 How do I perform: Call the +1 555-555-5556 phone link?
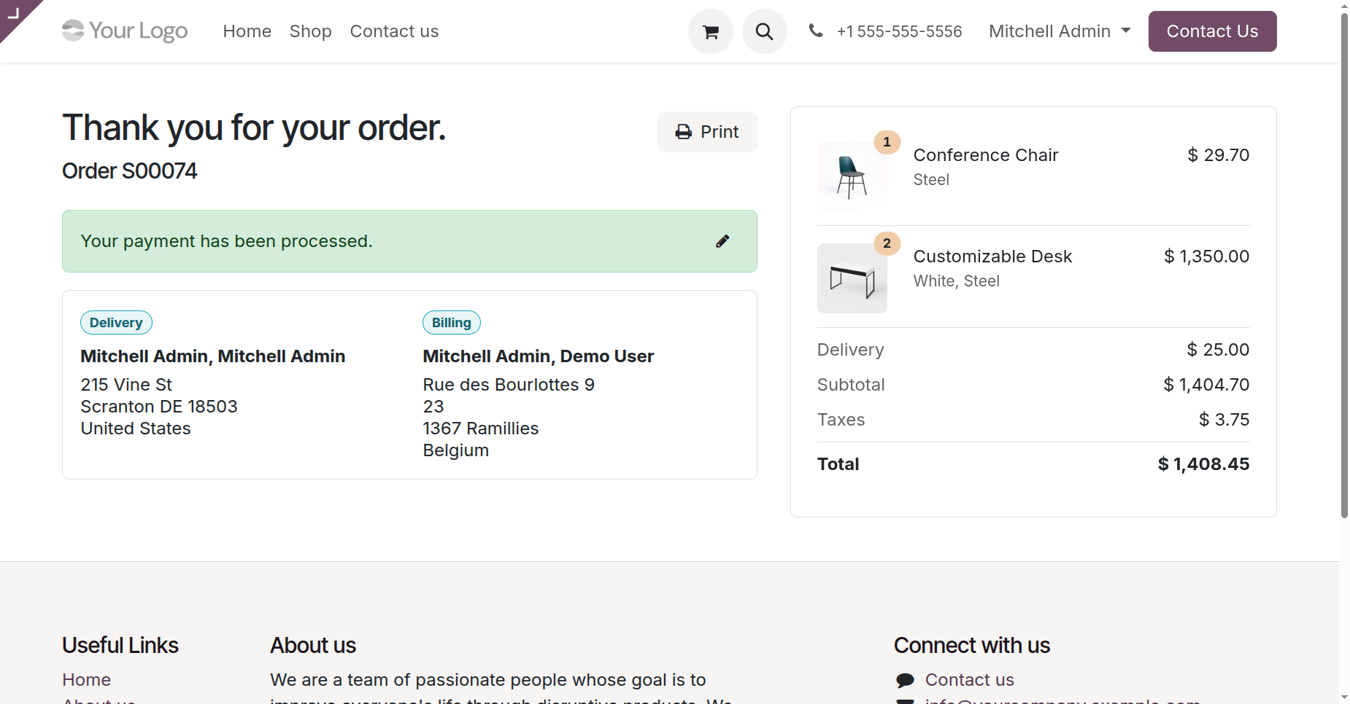click(898, 31)
